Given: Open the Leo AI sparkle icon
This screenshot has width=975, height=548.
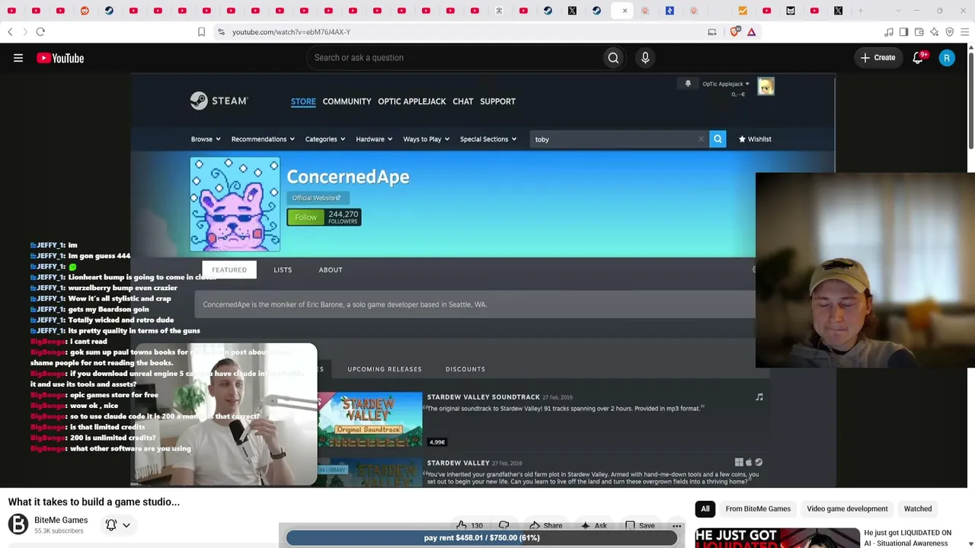Looking at the screenshot, I should (x=935, y=32).
